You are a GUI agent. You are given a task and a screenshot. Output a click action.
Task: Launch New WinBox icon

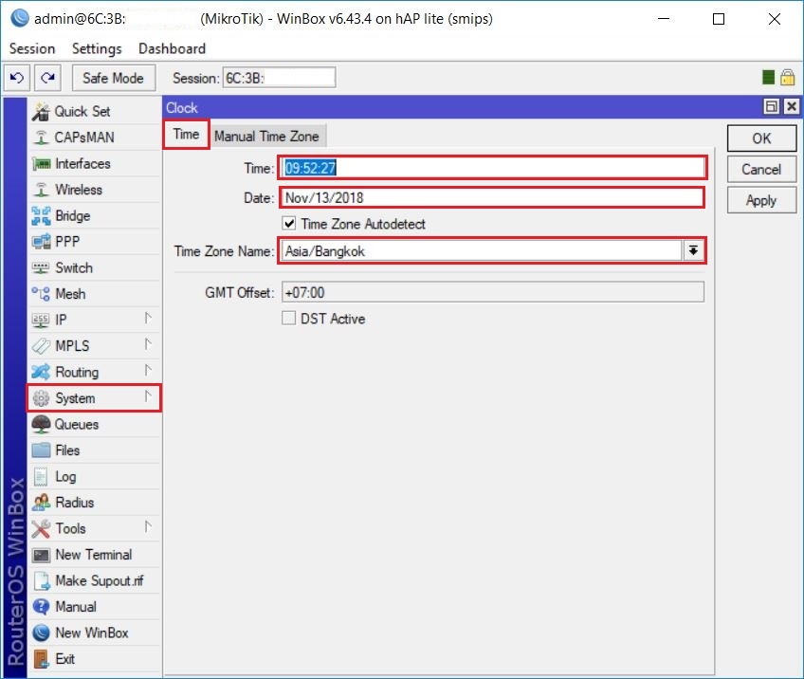[x=41, y=633]
